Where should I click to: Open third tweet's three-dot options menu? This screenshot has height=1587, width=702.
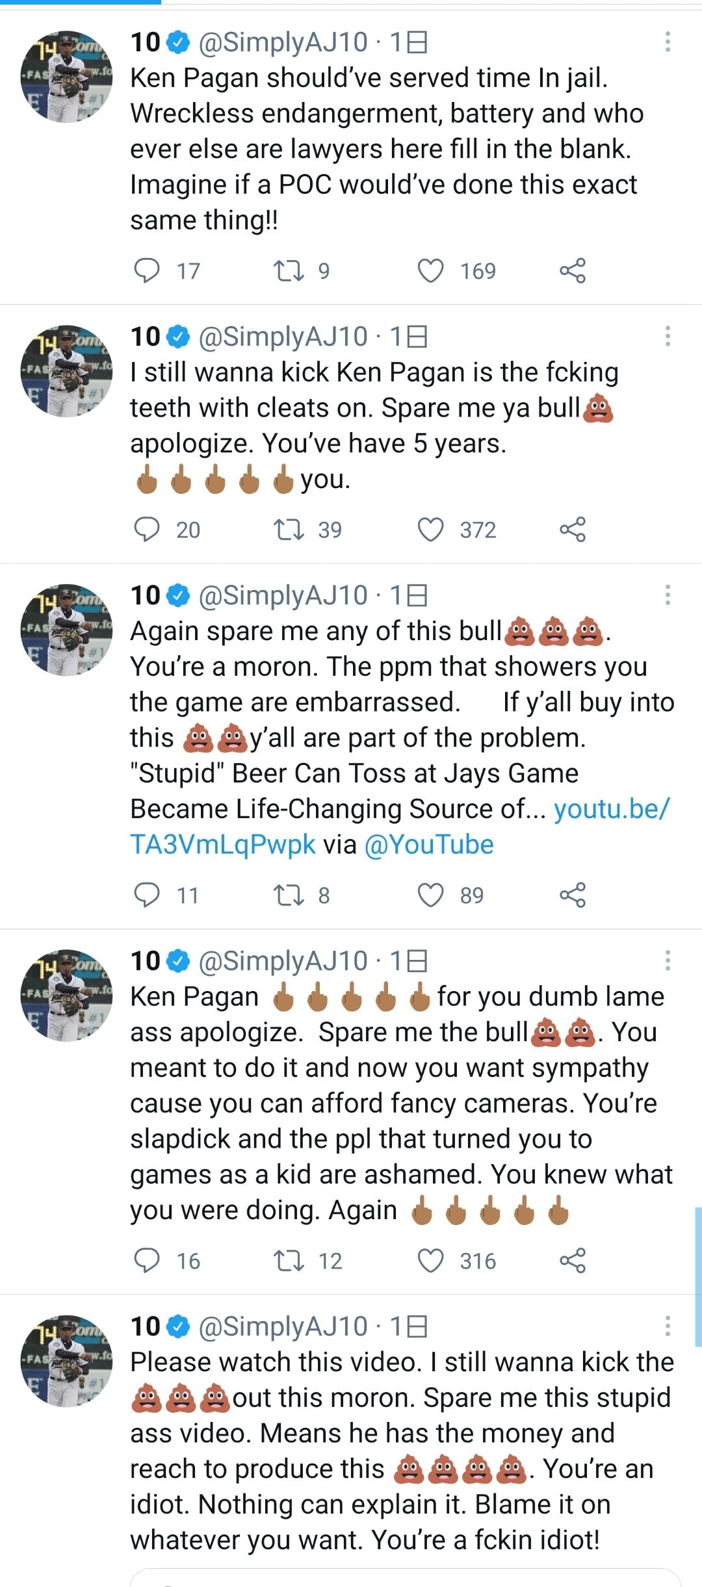coord(667,595)
